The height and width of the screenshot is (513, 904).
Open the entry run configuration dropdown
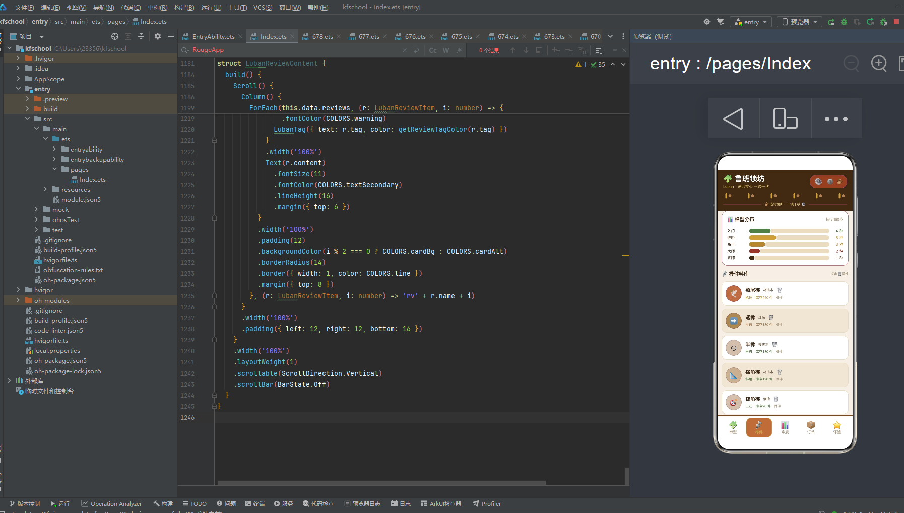pos(751,22)
